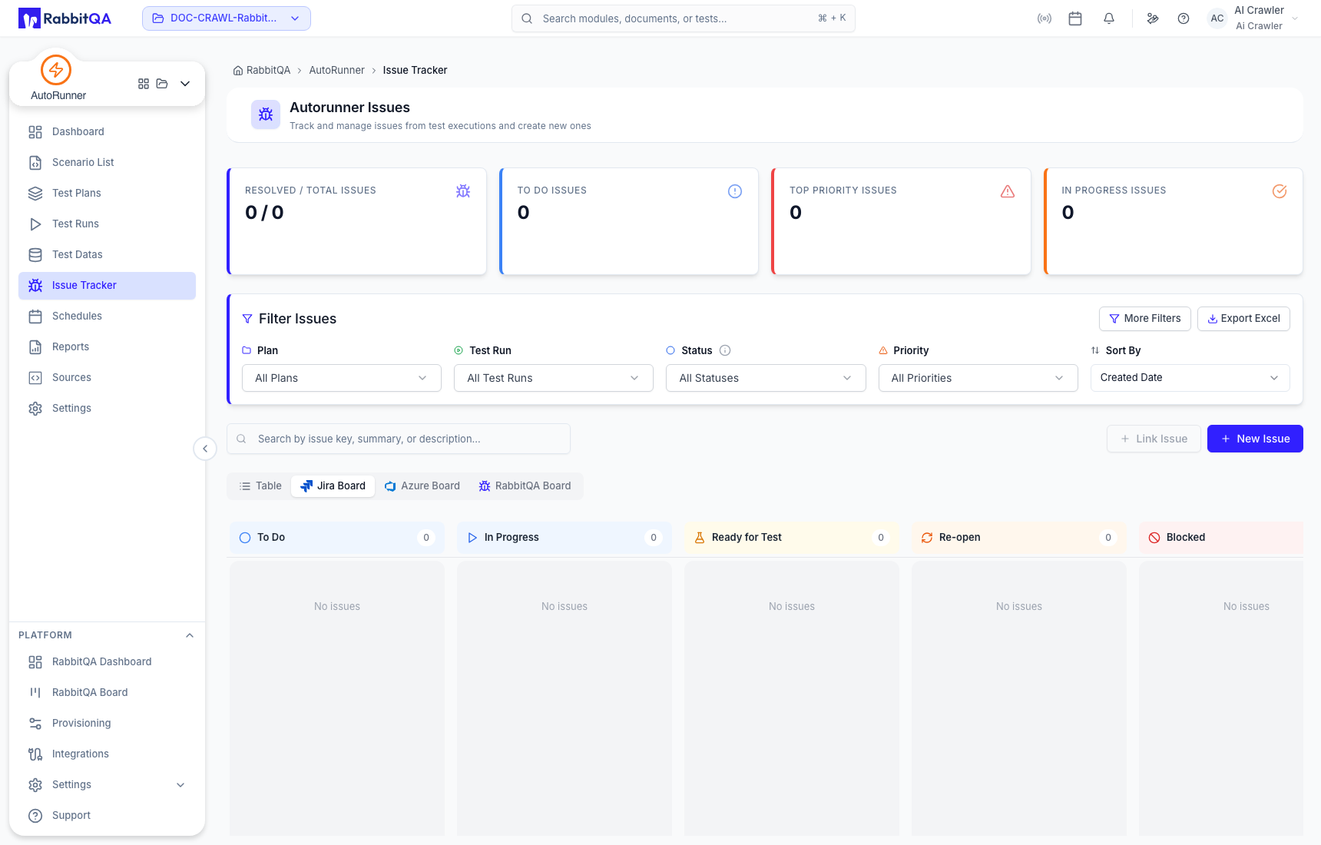This screenshot has height=845, width=1321.
Task: Click the home icon in breadcrumb
Action: [x=238, y=71]
